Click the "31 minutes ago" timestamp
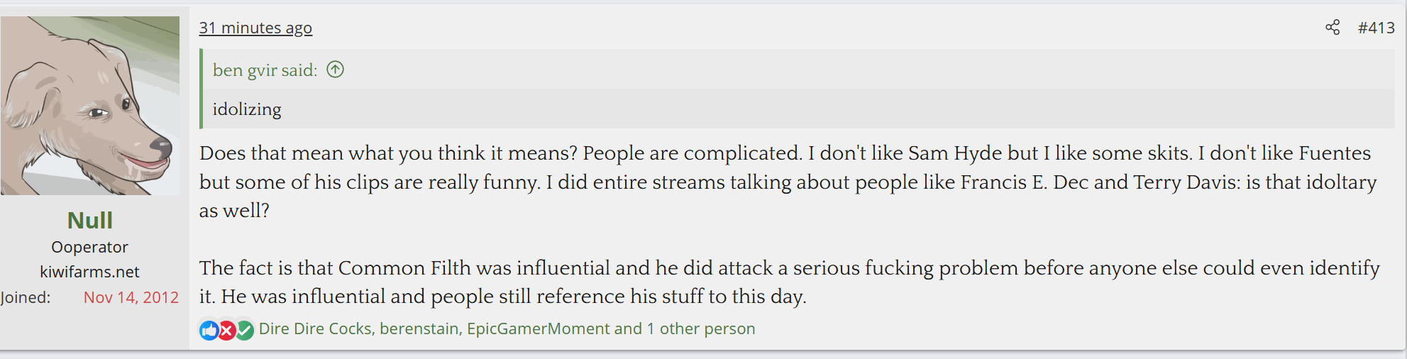Image resolution: width=1407 pixels, height=359 pixels. click(255, 28)
